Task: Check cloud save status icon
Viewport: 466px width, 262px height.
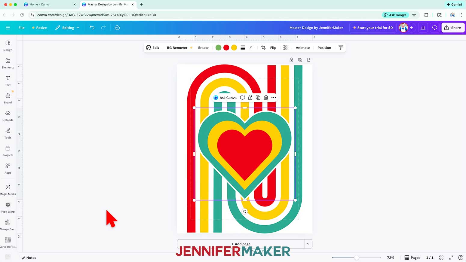Action: 118,28
